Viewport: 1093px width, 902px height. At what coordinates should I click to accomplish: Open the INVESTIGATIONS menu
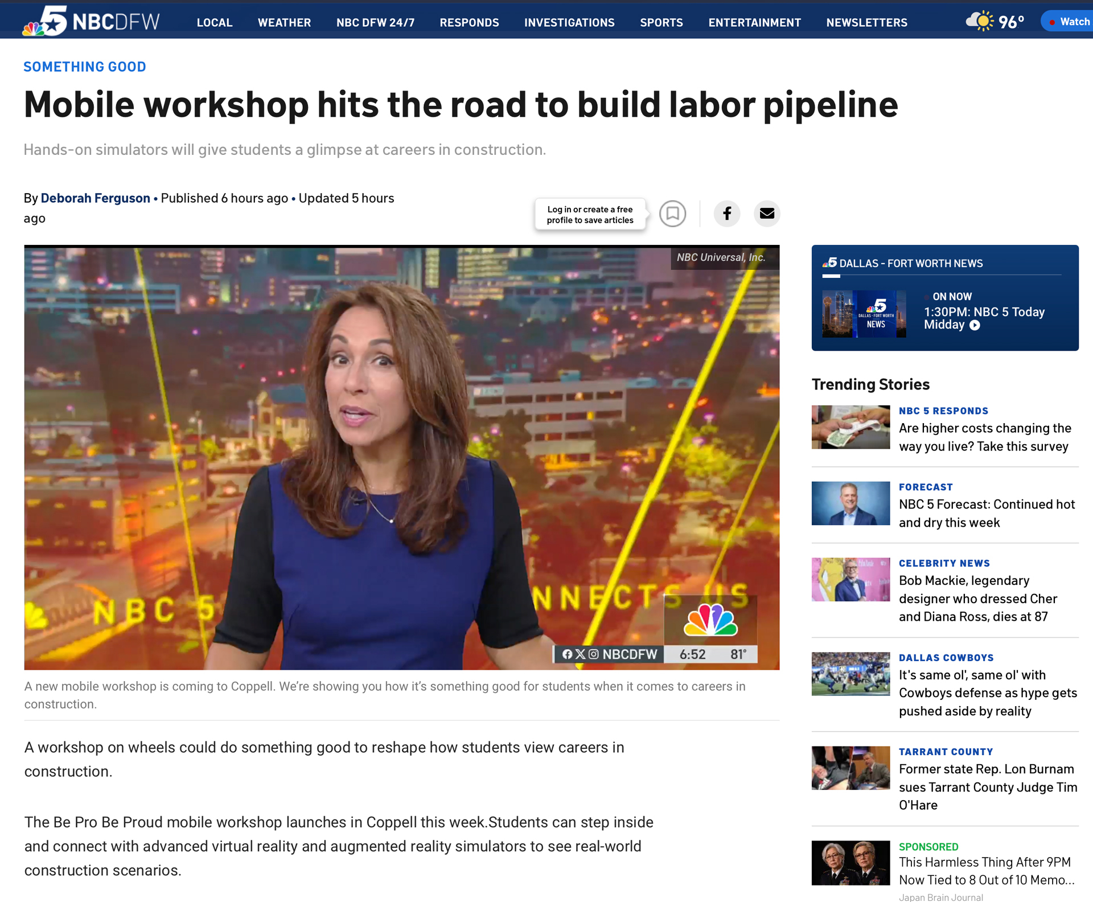tap(569, 22)
